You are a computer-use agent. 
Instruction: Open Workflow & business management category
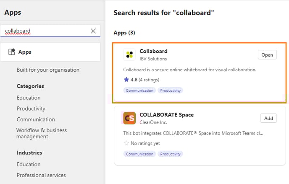tap(42, 133)
